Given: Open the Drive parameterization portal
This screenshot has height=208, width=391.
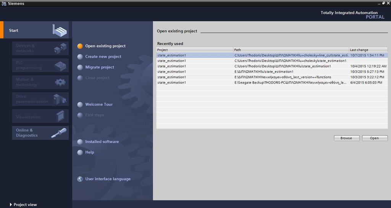Looking at the screenshot, I should coord(40,99).
